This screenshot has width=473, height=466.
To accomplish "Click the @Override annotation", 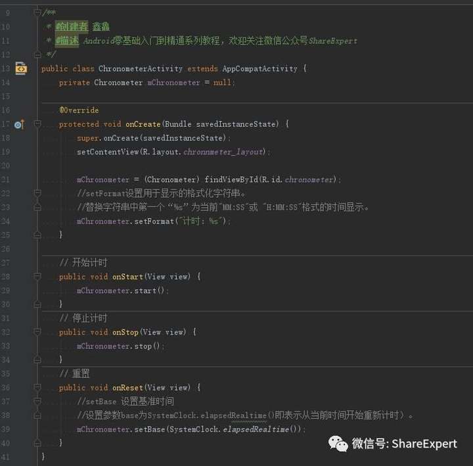I will (79, 110).
